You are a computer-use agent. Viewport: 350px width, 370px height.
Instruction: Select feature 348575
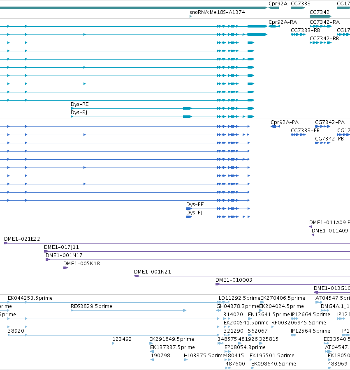tap(227, 339)
